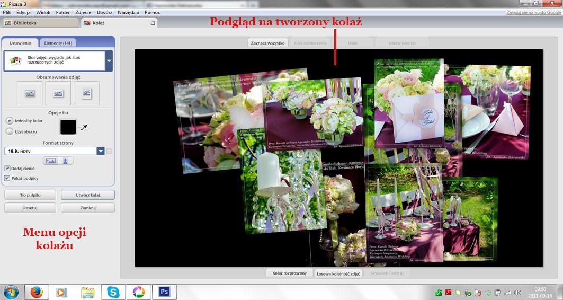Open Firefox from the taskbar
The height and width of the screenshot is (300, 563).
(36, 292)
